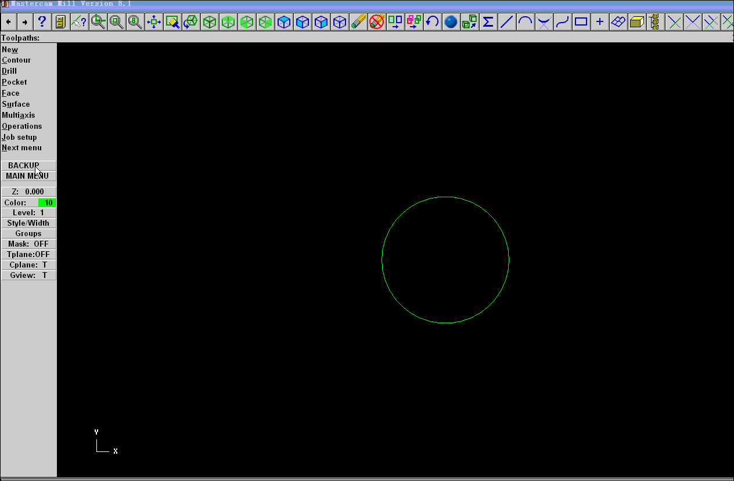The height and width of the screenshot is (481, 734).
Task: Select the Create spline curve tool
Action: click(562, 22)
